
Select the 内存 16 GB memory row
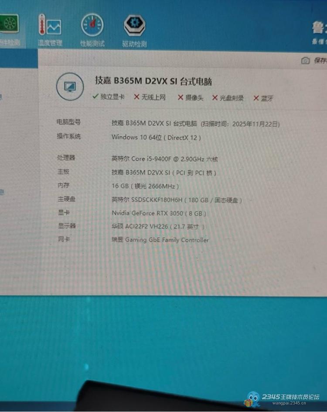pyautogui.click(x=145, y=186)
